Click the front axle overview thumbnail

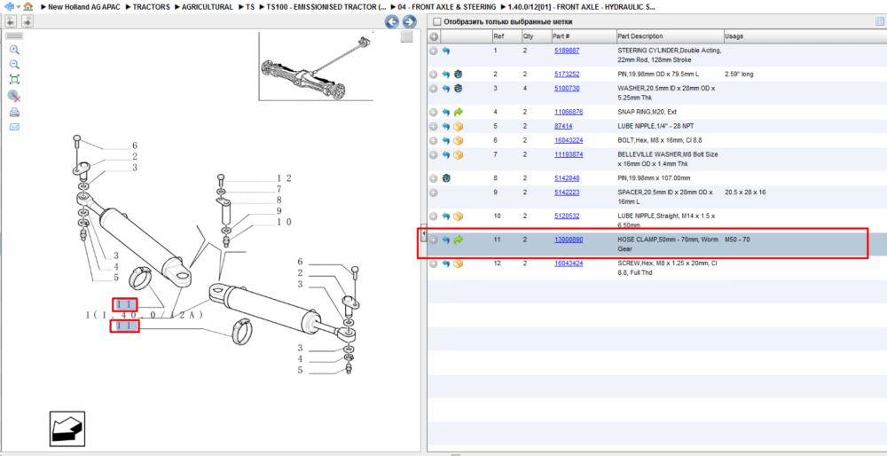tap(317, 67)
